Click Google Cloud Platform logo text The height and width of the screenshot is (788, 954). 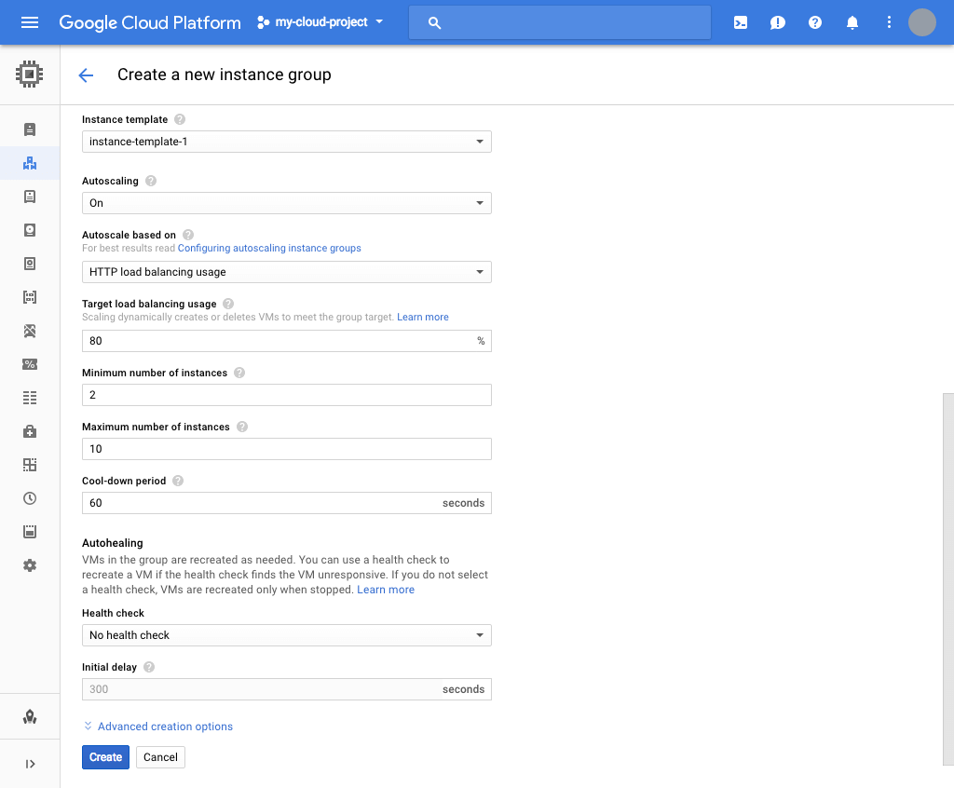coord(150,22)
